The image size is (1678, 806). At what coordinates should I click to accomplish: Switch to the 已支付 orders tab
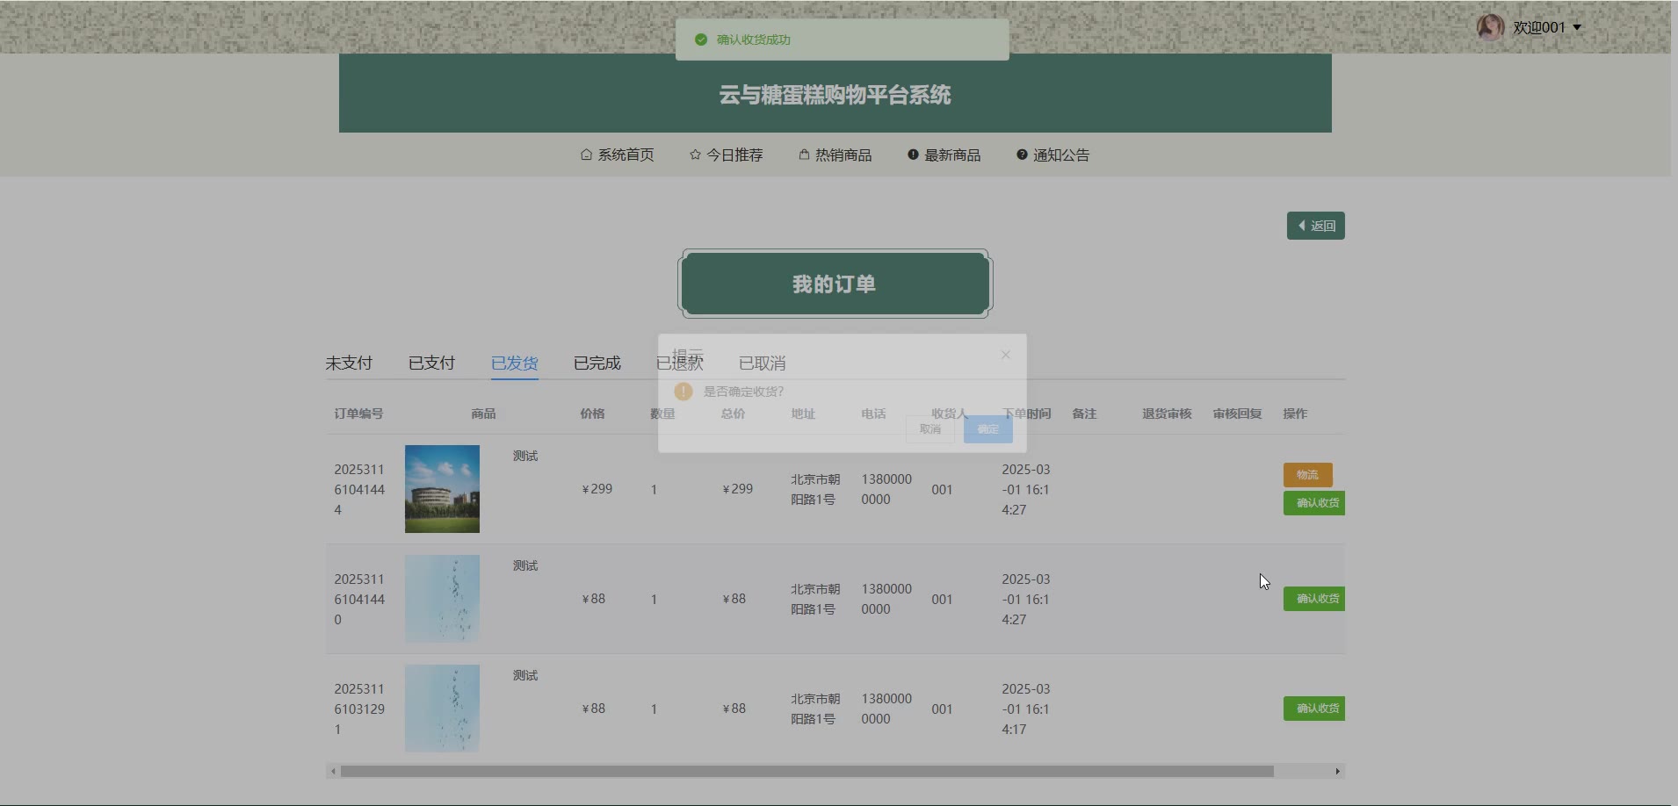[x=431, y=363]
